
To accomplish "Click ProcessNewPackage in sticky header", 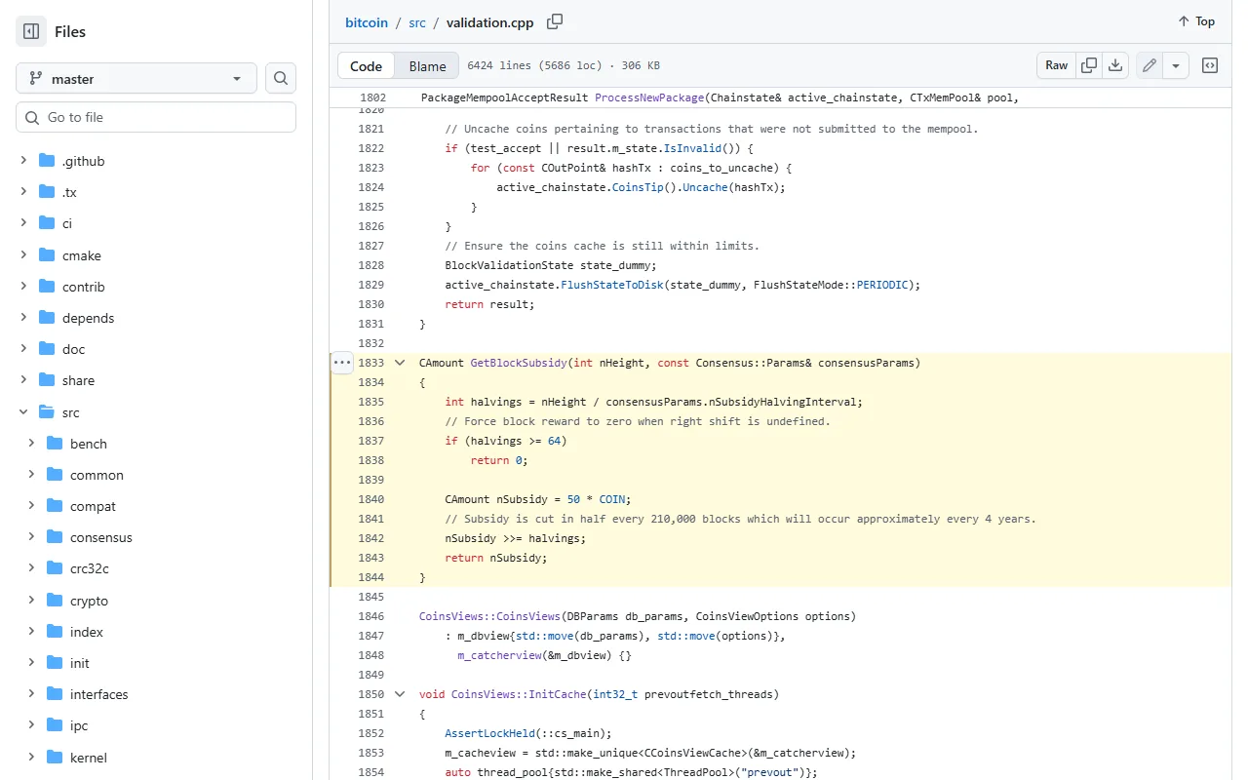I will pos(649,97).
